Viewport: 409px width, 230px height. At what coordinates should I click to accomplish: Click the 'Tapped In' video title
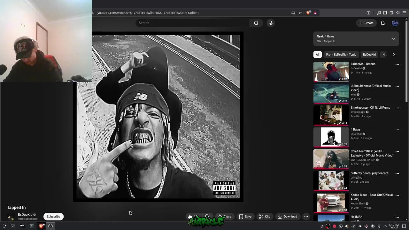click(x=16, y=208)
